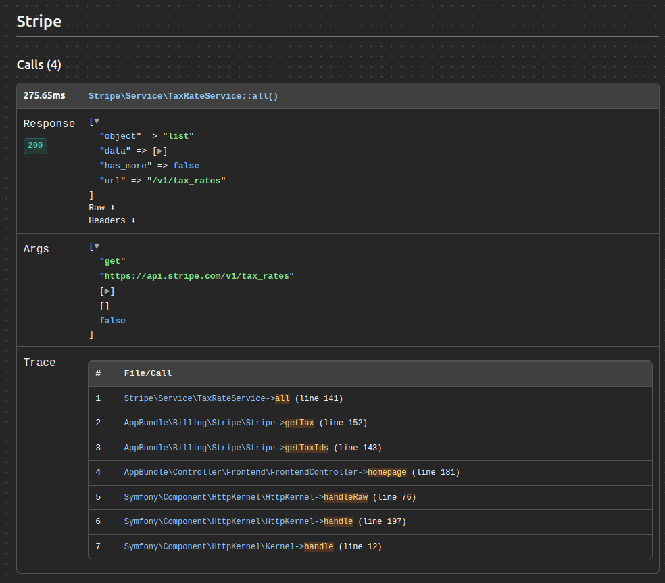Click the 200 status badge
The width and height of the screenshot is (665, 583).
[35, 145]
